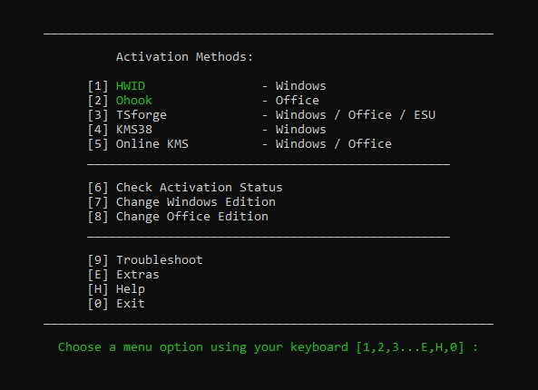Click the [E] option key
The height and width of the screenshot is (390, 538).
tap(98, 275)
